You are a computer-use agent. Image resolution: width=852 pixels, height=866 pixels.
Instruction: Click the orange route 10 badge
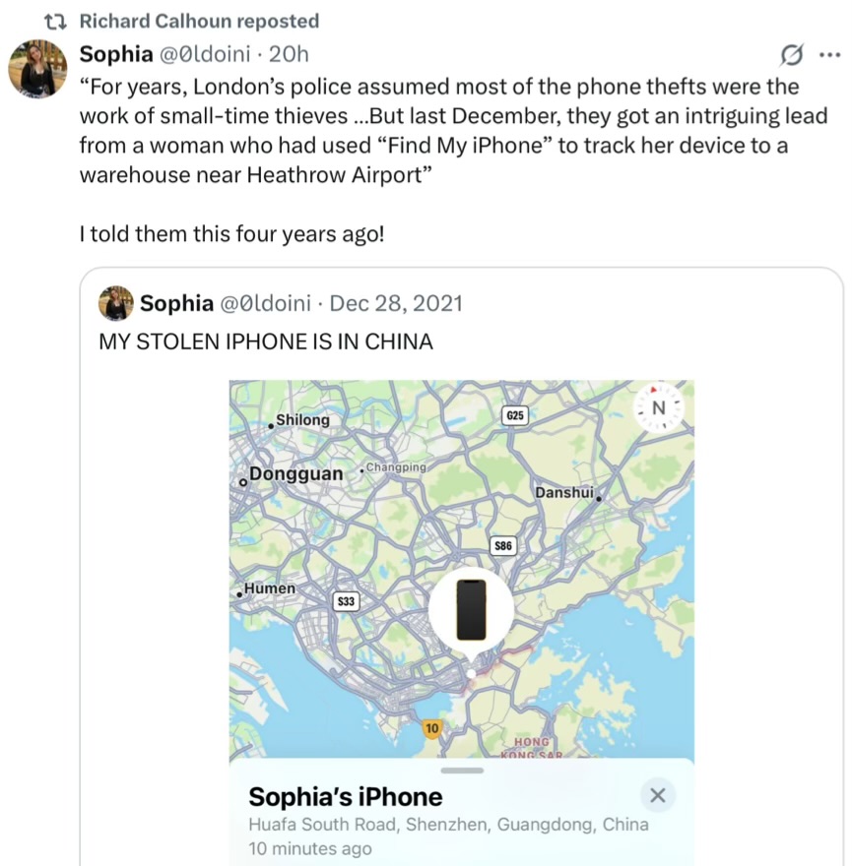click(x=430, y=728)
